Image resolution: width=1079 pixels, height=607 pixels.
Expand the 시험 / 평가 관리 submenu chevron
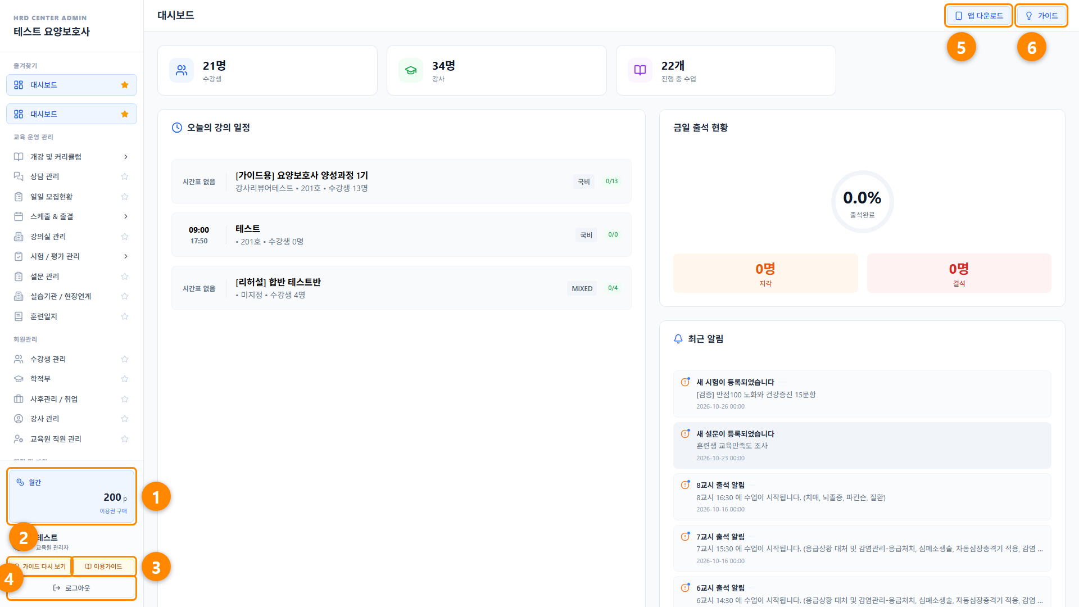tap(125, 256)
